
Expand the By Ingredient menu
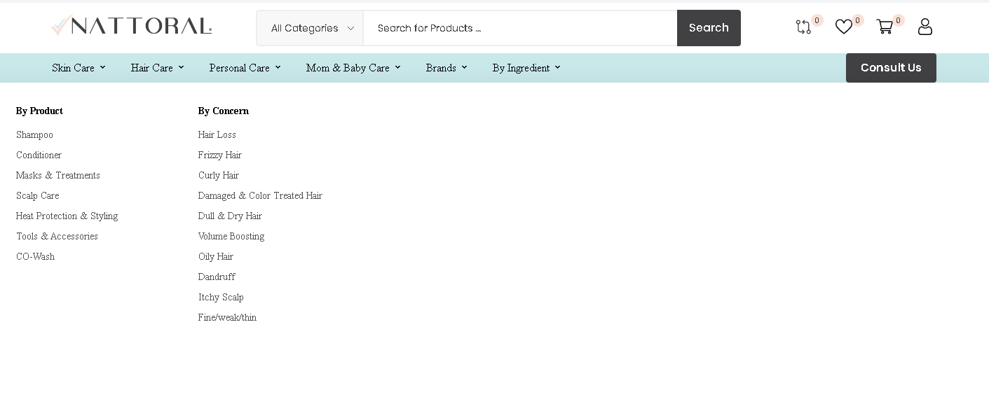tap(526, 68)
